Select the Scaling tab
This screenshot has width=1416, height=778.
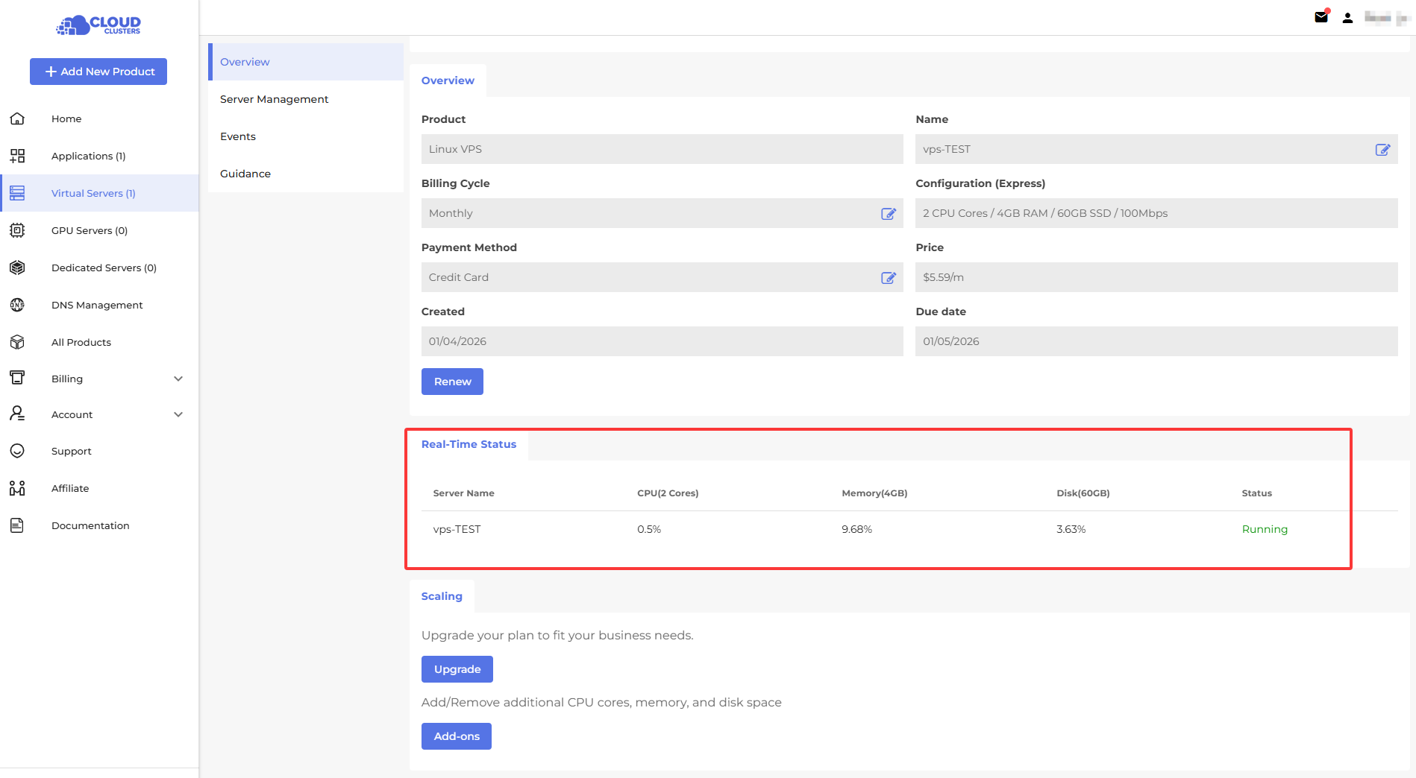pyautogui.click(x=442, y=596)
